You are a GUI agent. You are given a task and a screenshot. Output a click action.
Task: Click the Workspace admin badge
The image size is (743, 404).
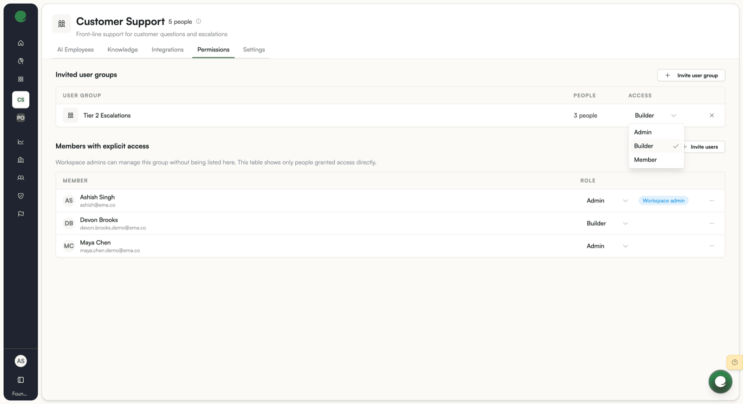(664, 201)
